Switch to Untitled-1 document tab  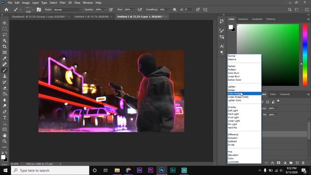coord(92,17)
